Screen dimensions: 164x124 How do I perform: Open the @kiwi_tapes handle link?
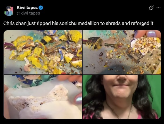click(x=28, y=13)
